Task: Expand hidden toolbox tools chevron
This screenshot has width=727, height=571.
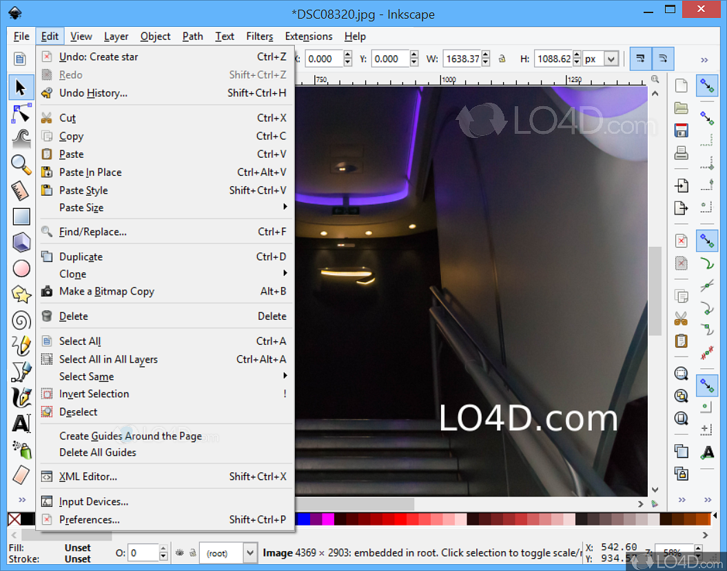Action: click(22, 499)
